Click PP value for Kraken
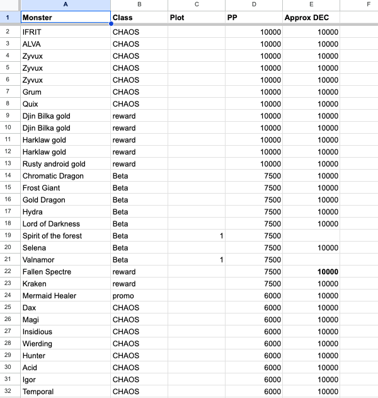This screenshot has height=398, width=378. [253, 284]
